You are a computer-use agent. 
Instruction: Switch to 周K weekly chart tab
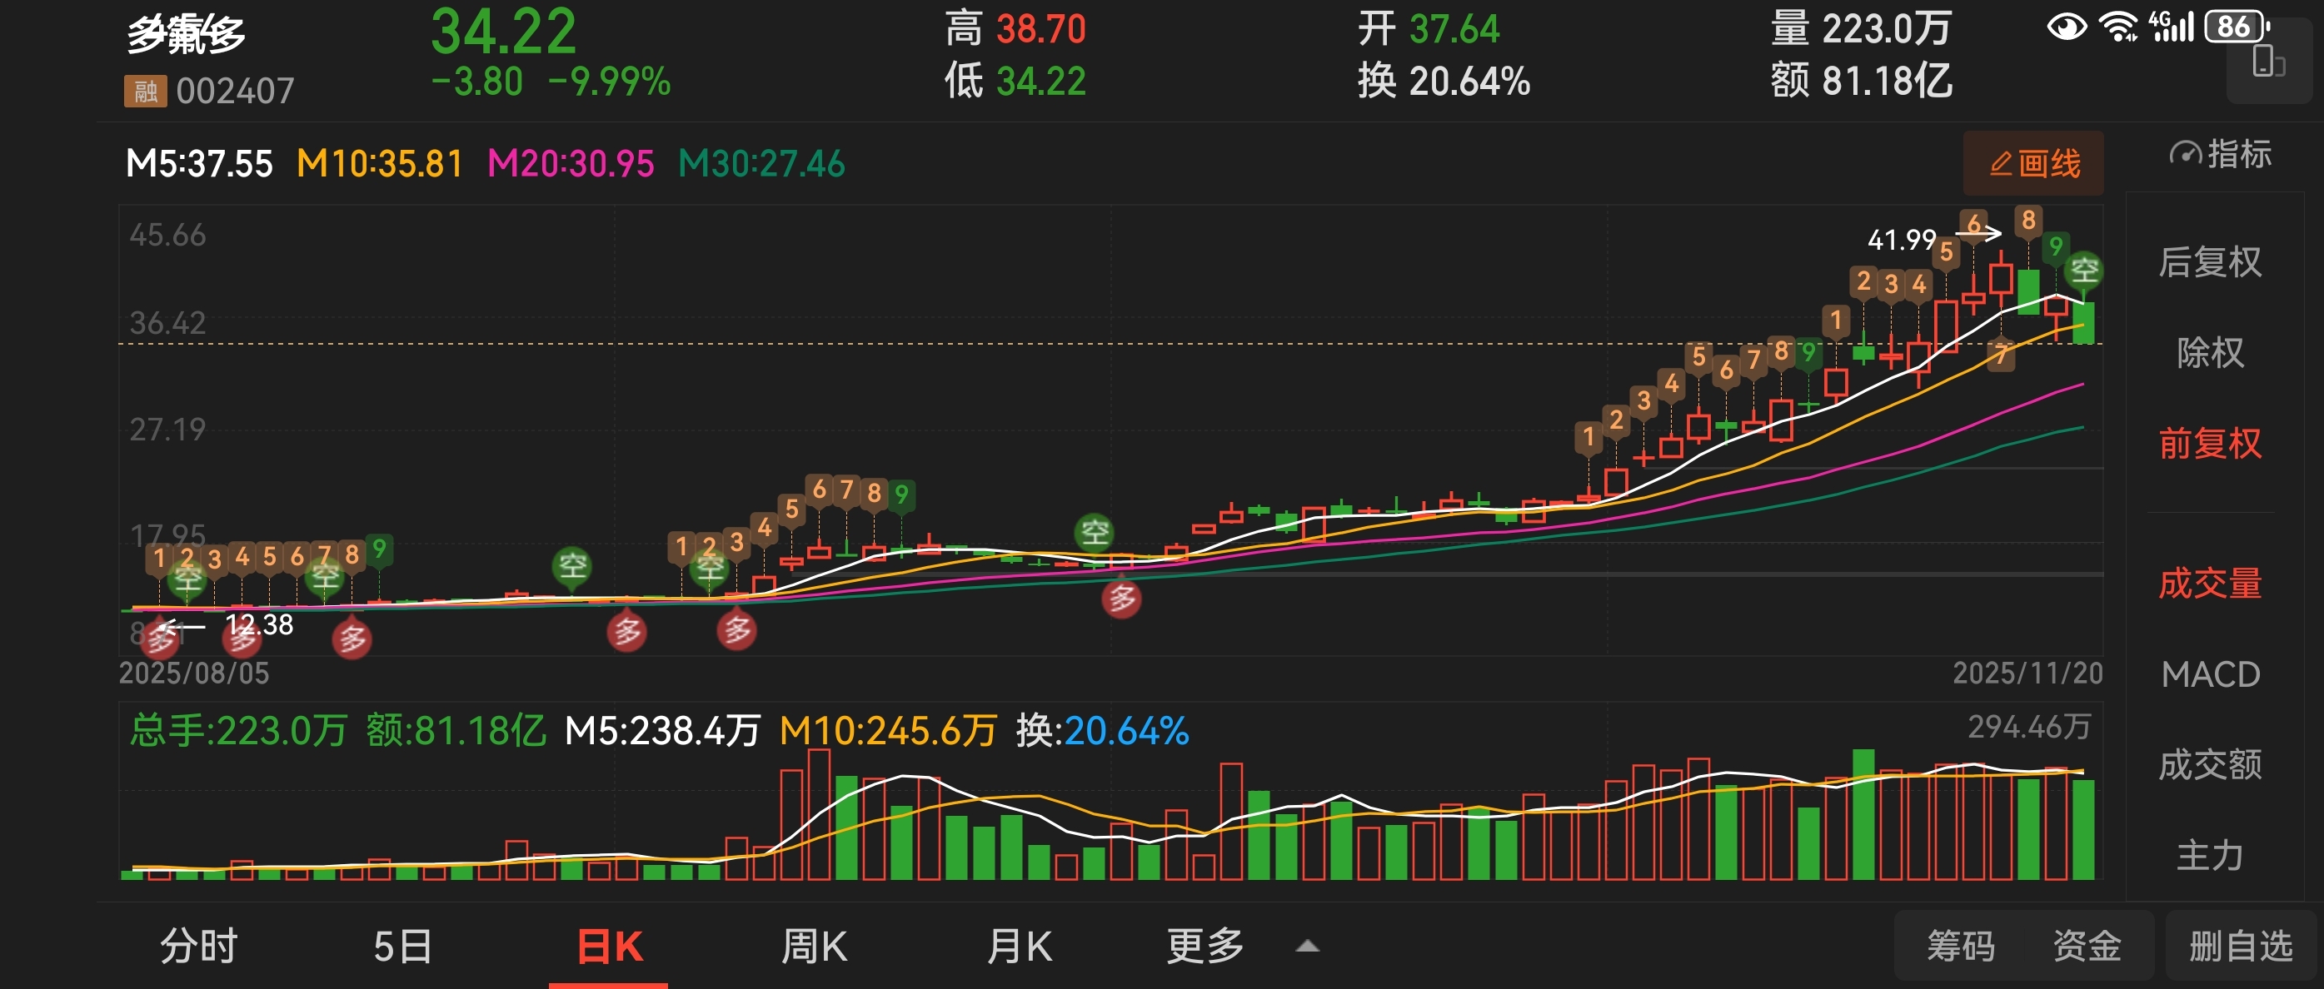813,947
